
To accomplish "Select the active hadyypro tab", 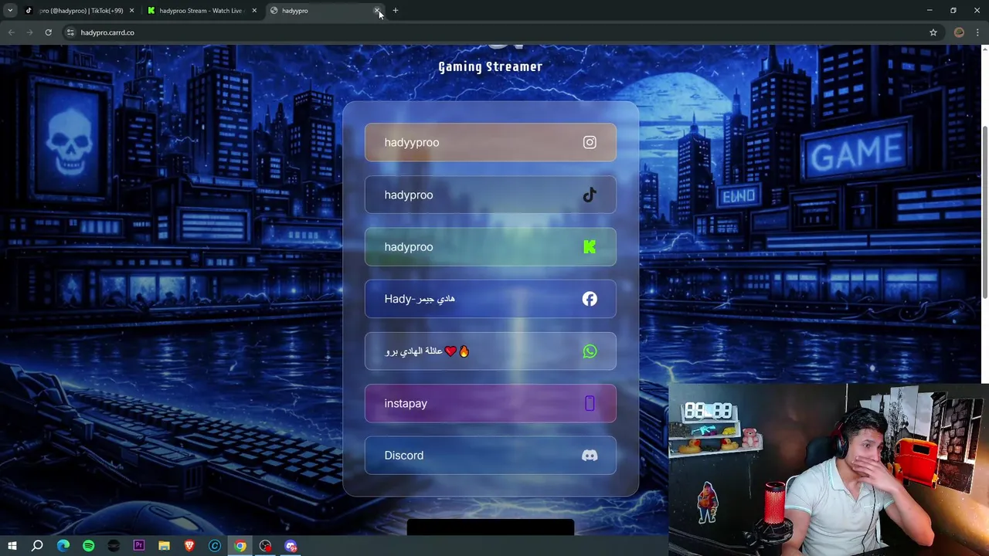I will (x=325, y=11).
